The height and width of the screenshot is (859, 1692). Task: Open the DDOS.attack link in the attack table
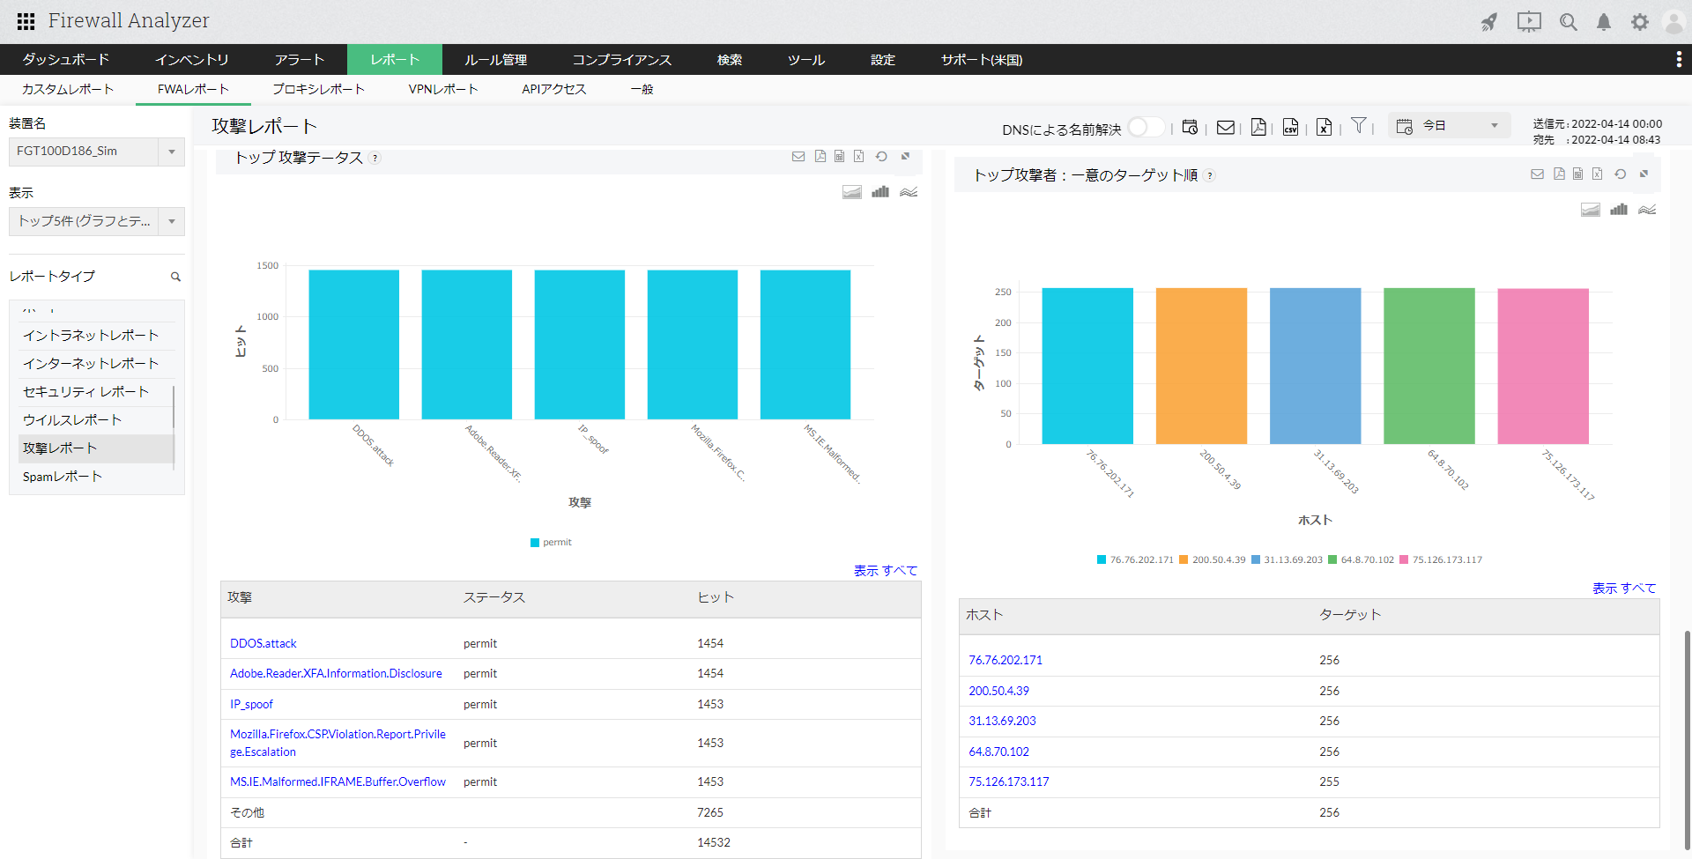pos(263,644)
